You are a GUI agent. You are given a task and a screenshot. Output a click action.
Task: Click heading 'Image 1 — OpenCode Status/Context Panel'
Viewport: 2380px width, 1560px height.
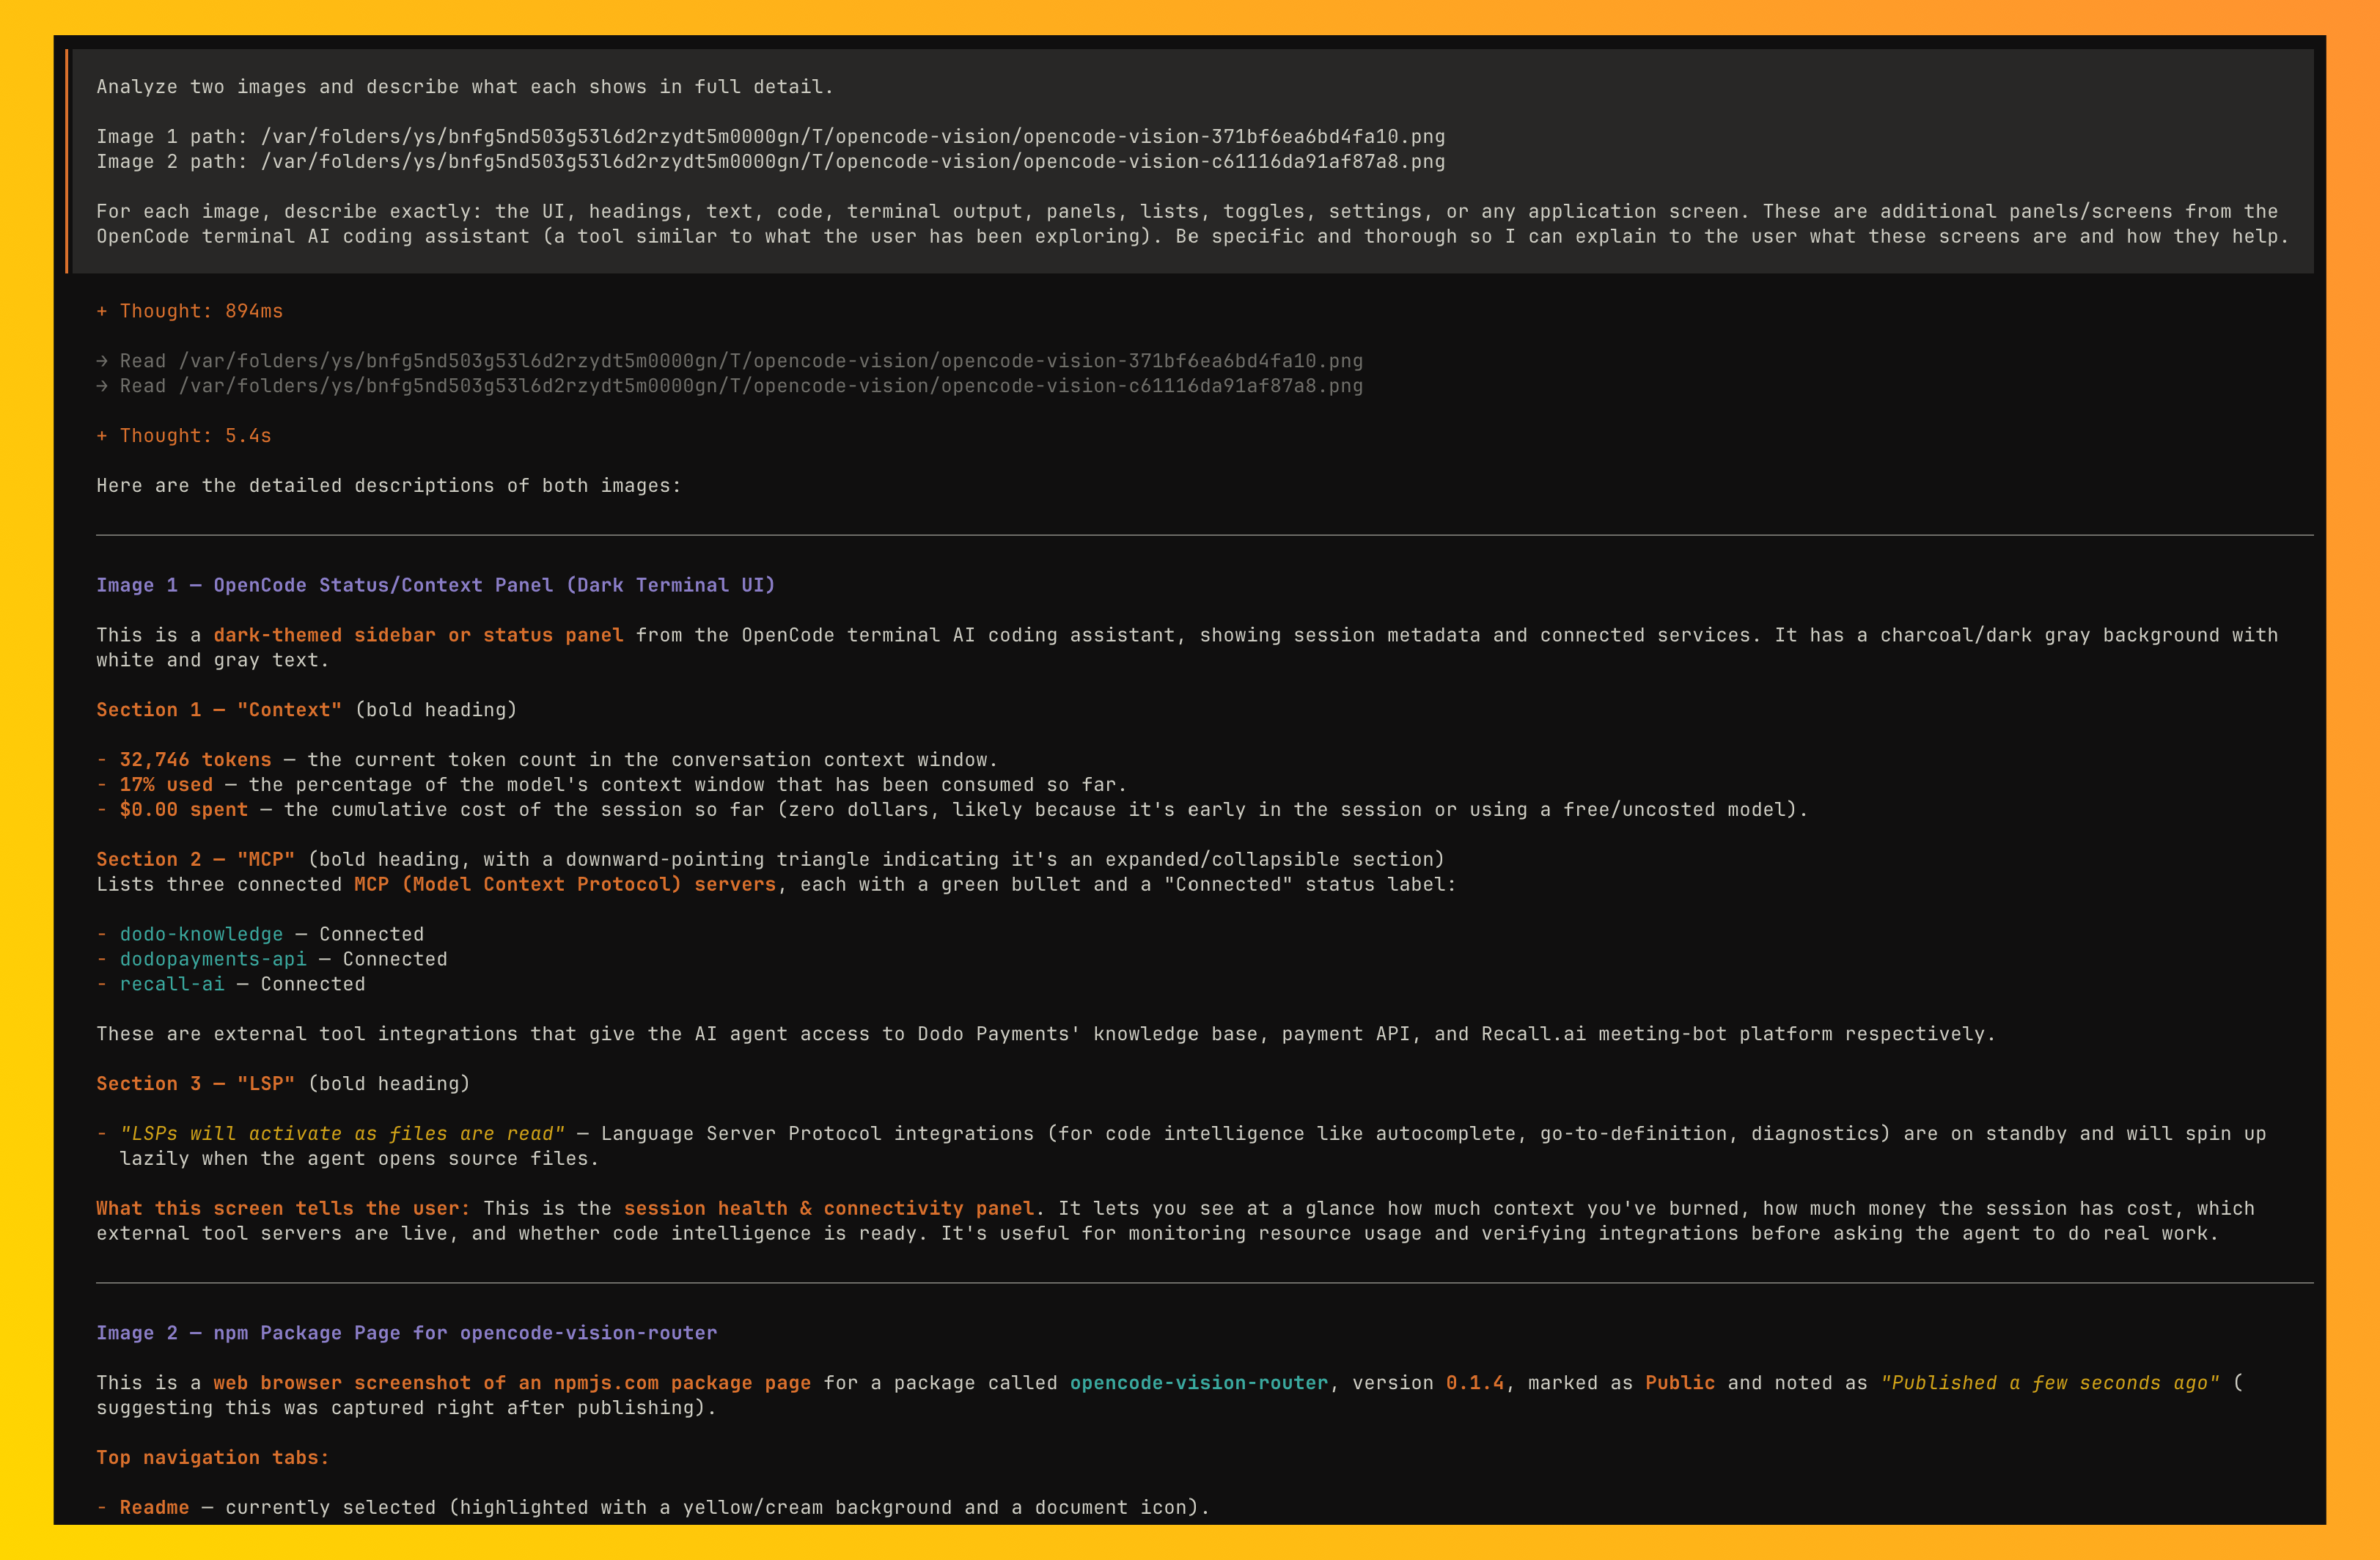[436, 586]
